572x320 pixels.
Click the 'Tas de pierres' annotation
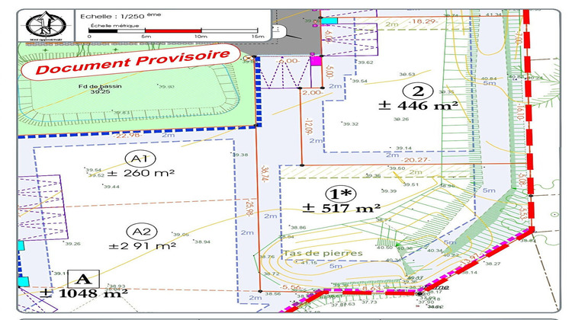(323, 253)
